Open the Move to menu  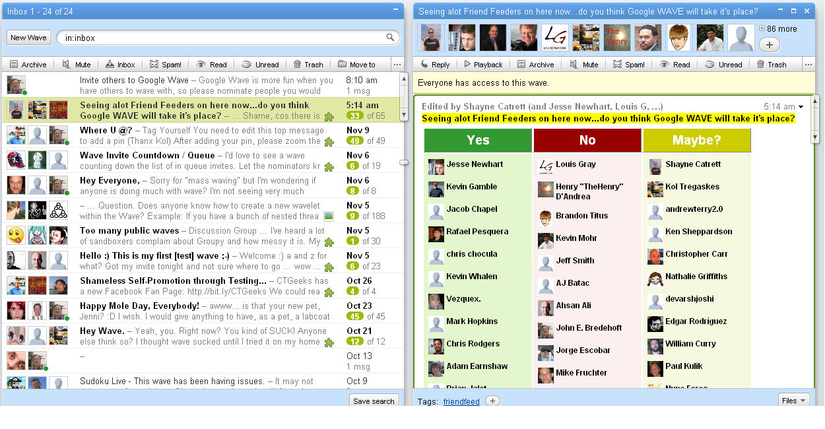tap(356, 65)
